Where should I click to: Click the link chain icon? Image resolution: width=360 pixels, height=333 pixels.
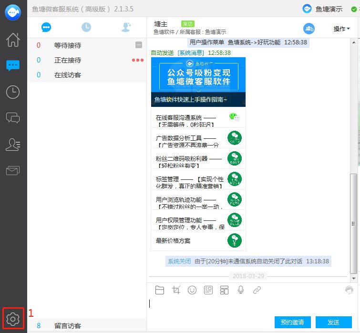coord(257,290)
